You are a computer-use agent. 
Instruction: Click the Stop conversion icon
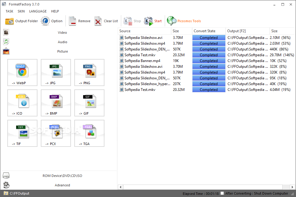click(x=128, y=21)
